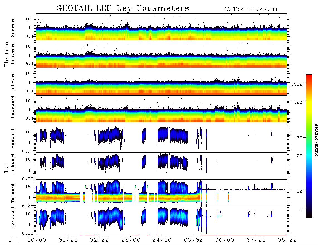Click the Ion Dawnward panel spectrogram
The height and width of the screenshot is (245, 318).
point(162,220)
